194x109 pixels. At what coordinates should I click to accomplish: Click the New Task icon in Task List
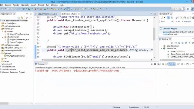tap(162, 18)
